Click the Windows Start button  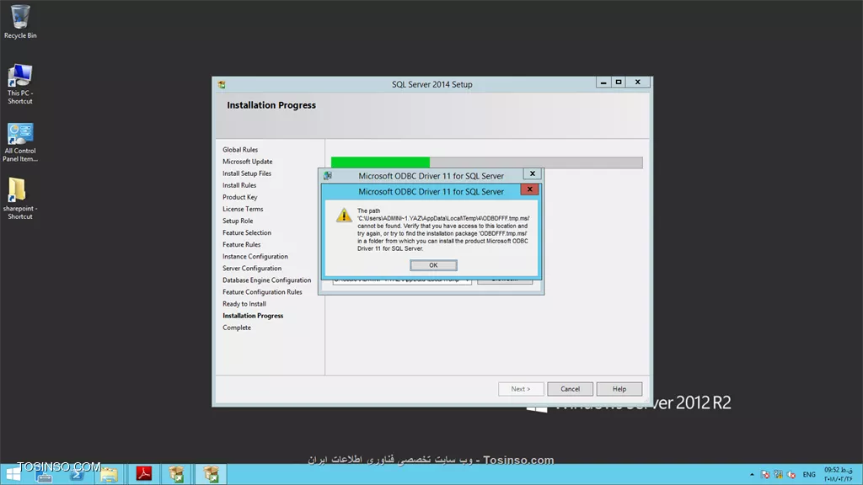pyautogui.click(x=13, y=474)
